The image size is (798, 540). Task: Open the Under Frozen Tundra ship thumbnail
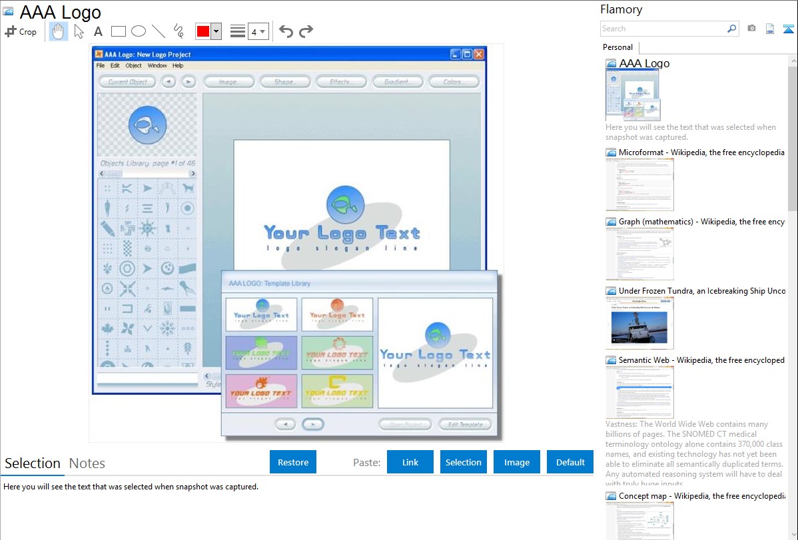coord(639,323)
